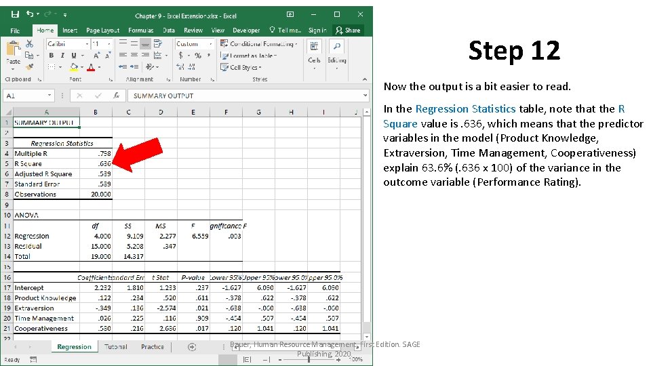Switch to the View tab

[218, 30]
